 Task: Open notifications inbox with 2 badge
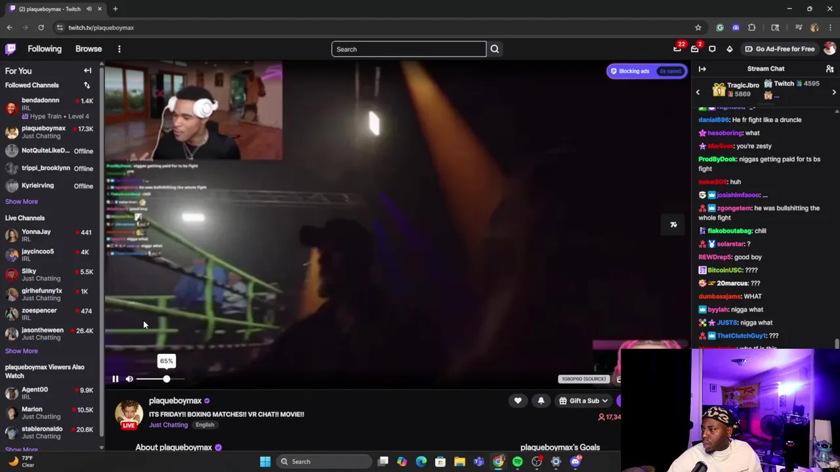(x=695, y=49)
